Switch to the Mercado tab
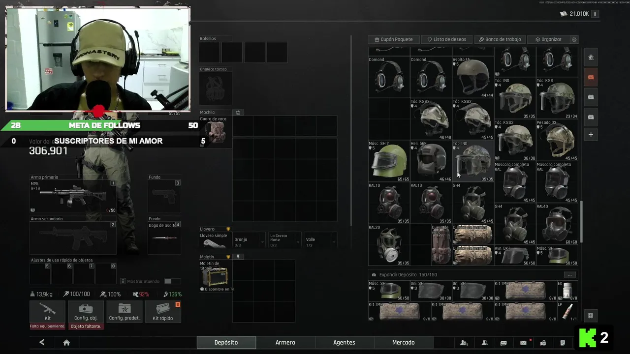Image resolution: width=630 pixels, height=354 pixels. [403, 343]
